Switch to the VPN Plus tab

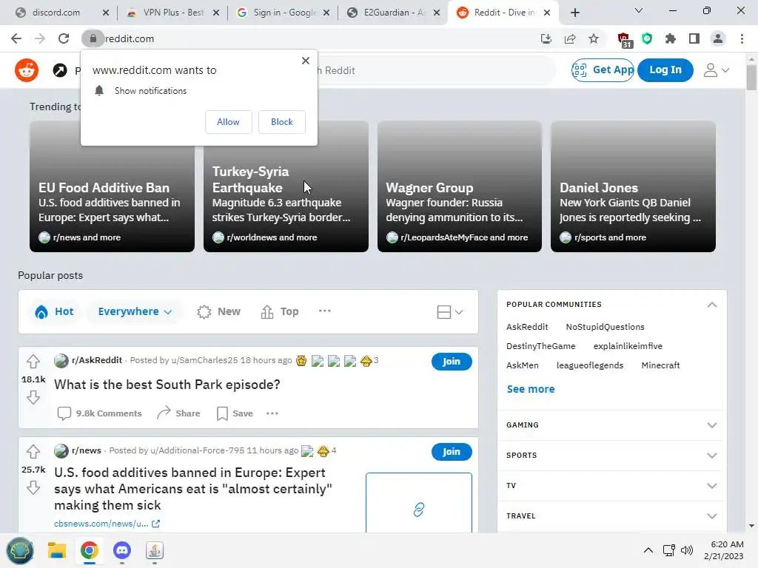174,13
